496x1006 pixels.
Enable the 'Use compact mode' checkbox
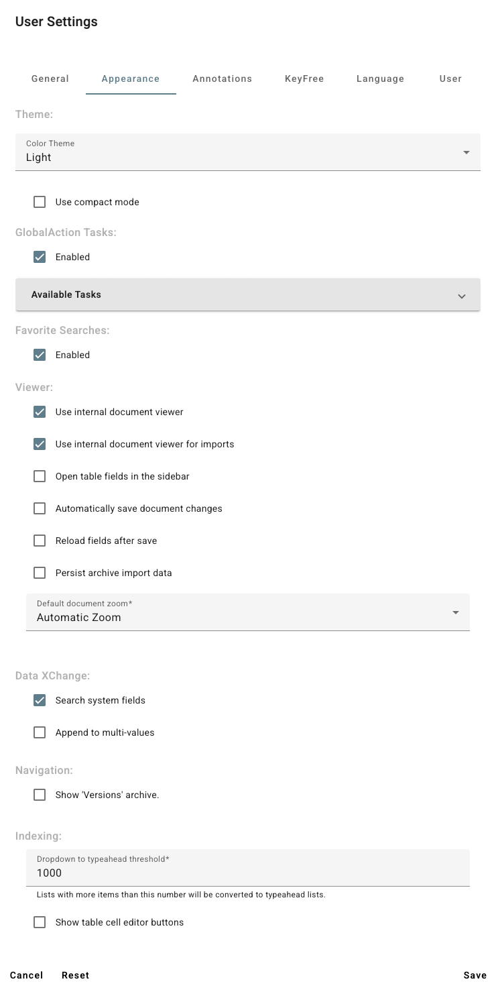pyautogui.click(x=39, y=201)
